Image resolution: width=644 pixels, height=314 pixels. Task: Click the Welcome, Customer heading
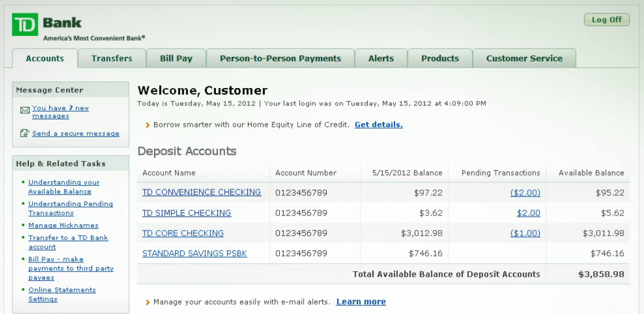pyautogui.click(x=203, y=90)
